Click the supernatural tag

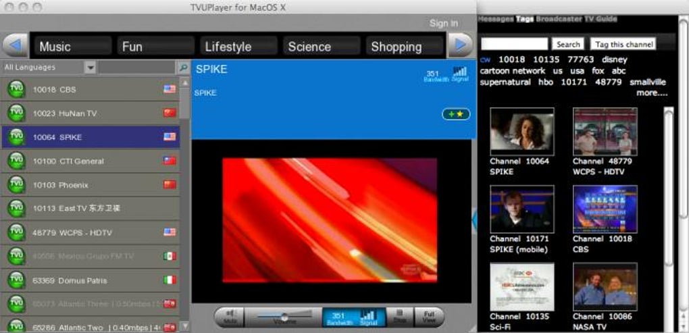click(x=505, y=82)
